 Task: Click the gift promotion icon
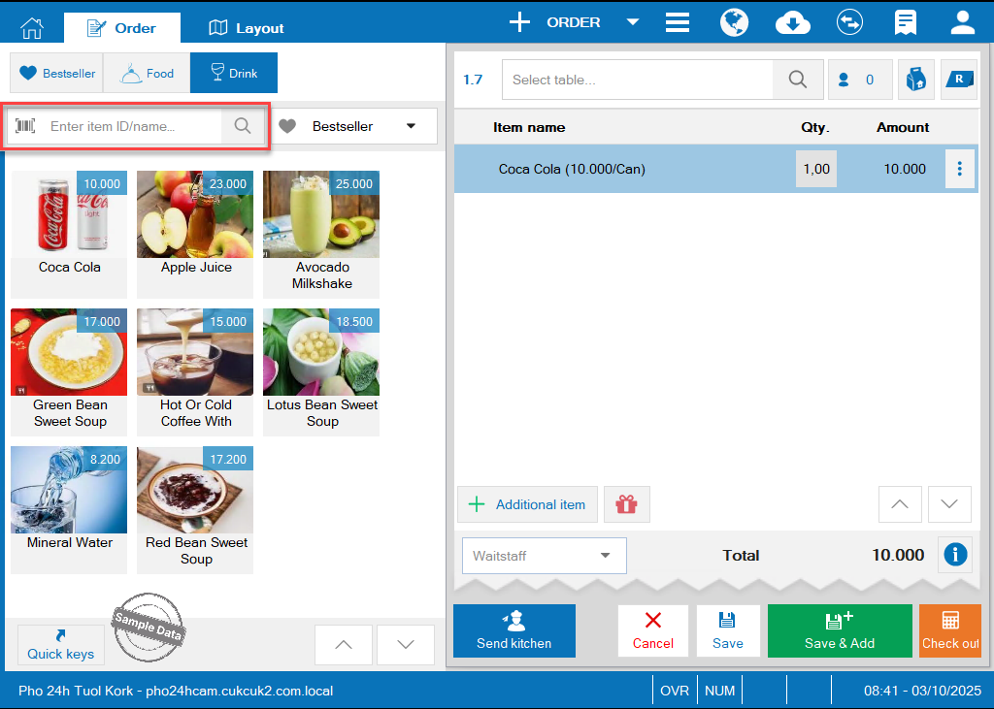(x=626, y=504)
